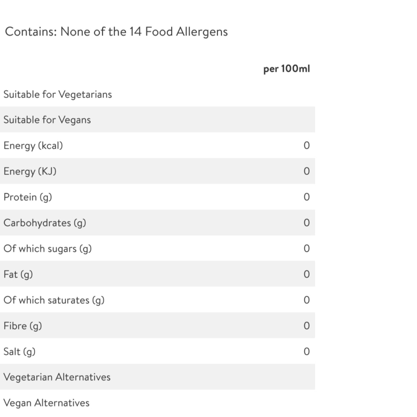
Task: Select the Protein (g) row label
Action: tap(28, 197)
